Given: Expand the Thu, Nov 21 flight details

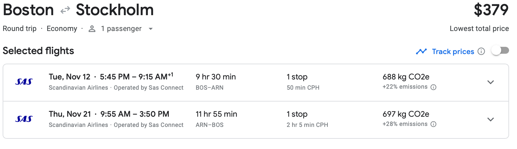Looking at the screenshot, I should (x=491, y=119).
